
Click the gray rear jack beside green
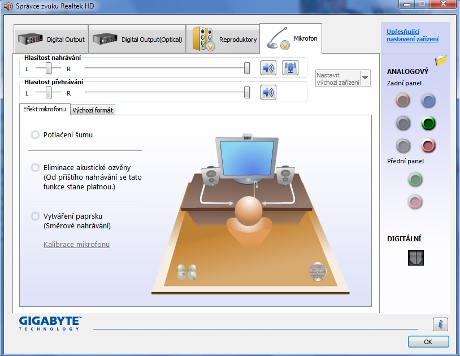coord(403,123)
